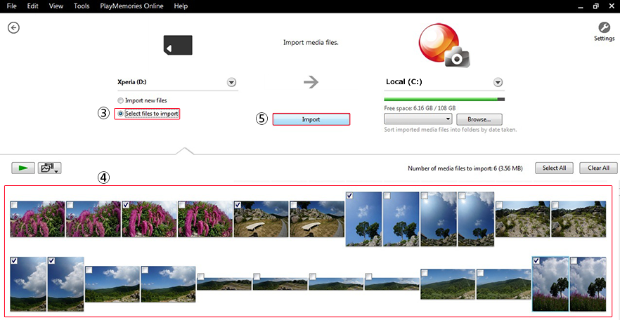Select the first fisheye sun sky thumbnail
620x320 pixels.
[x=438, y=219]
